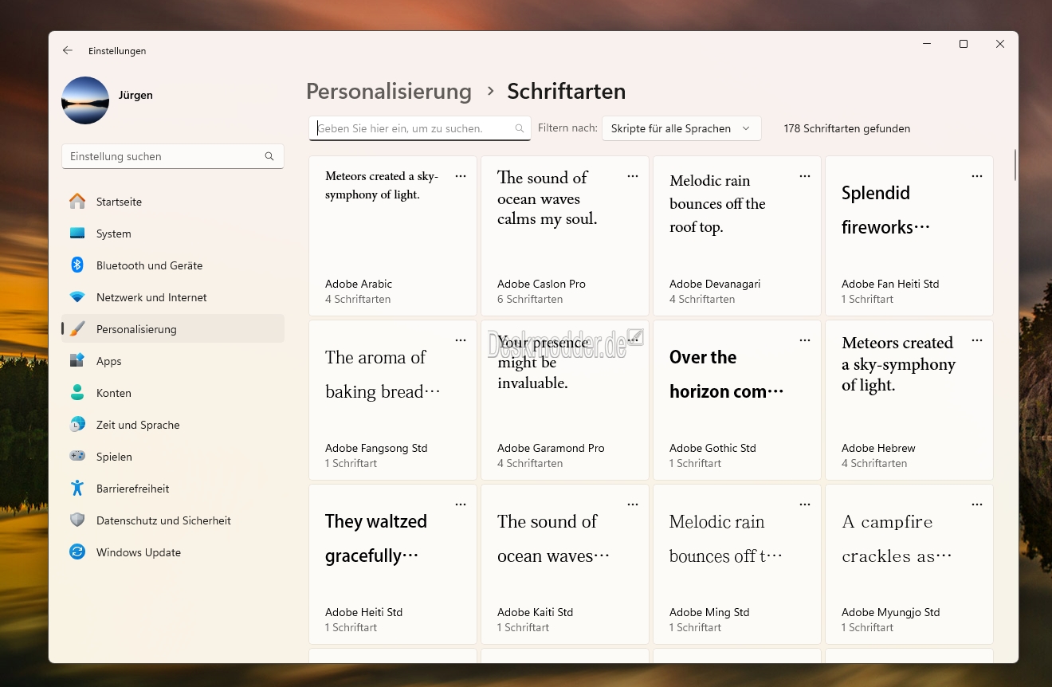Navigate to Netzwerk und Internet
The width and height of the screenshot is (1052, 687).
(173, 297)
